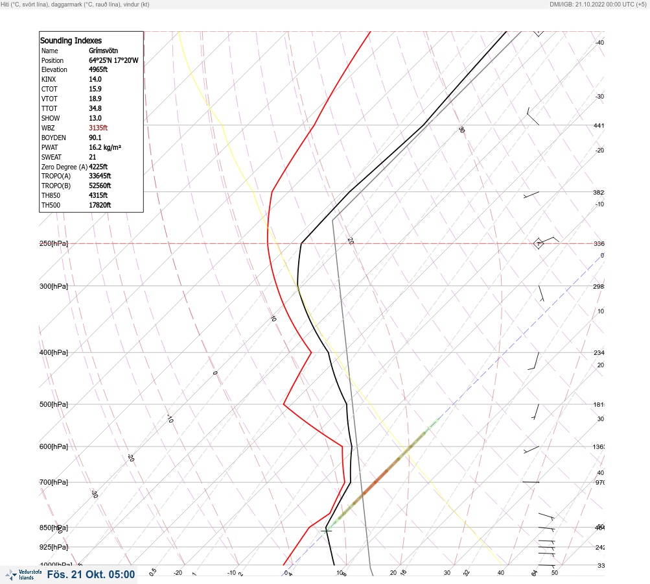The image size is (650, 584).
Task: Click the chart legend starting 'Hiti (°C, svört lína)'
Action: click(75, 5)
